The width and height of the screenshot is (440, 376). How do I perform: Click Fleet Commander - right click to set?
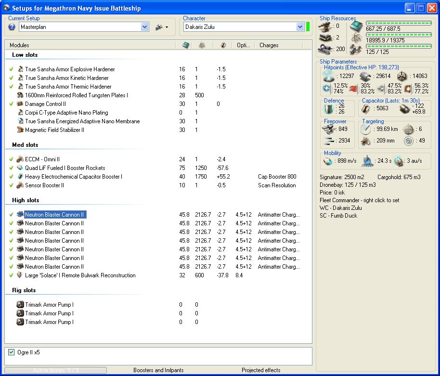pos(359,200)
